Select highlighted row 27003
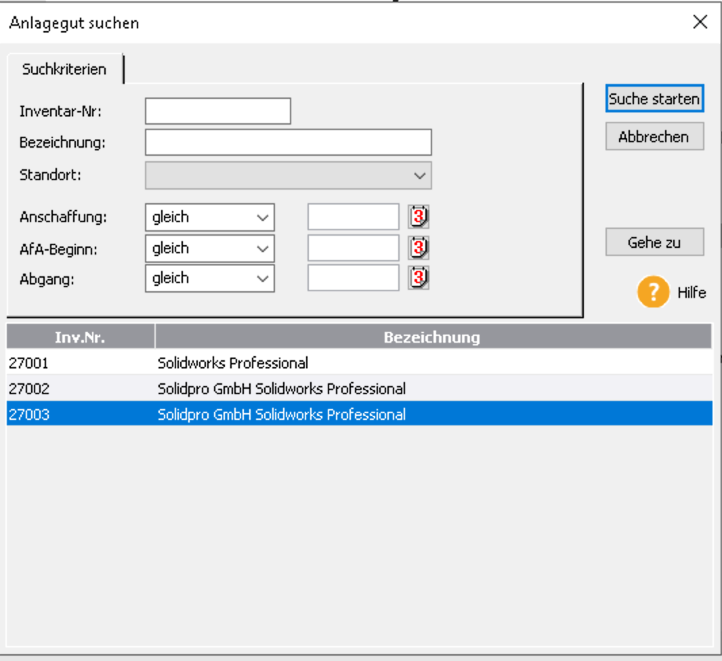The image size is (722, 661). [359, 414]
